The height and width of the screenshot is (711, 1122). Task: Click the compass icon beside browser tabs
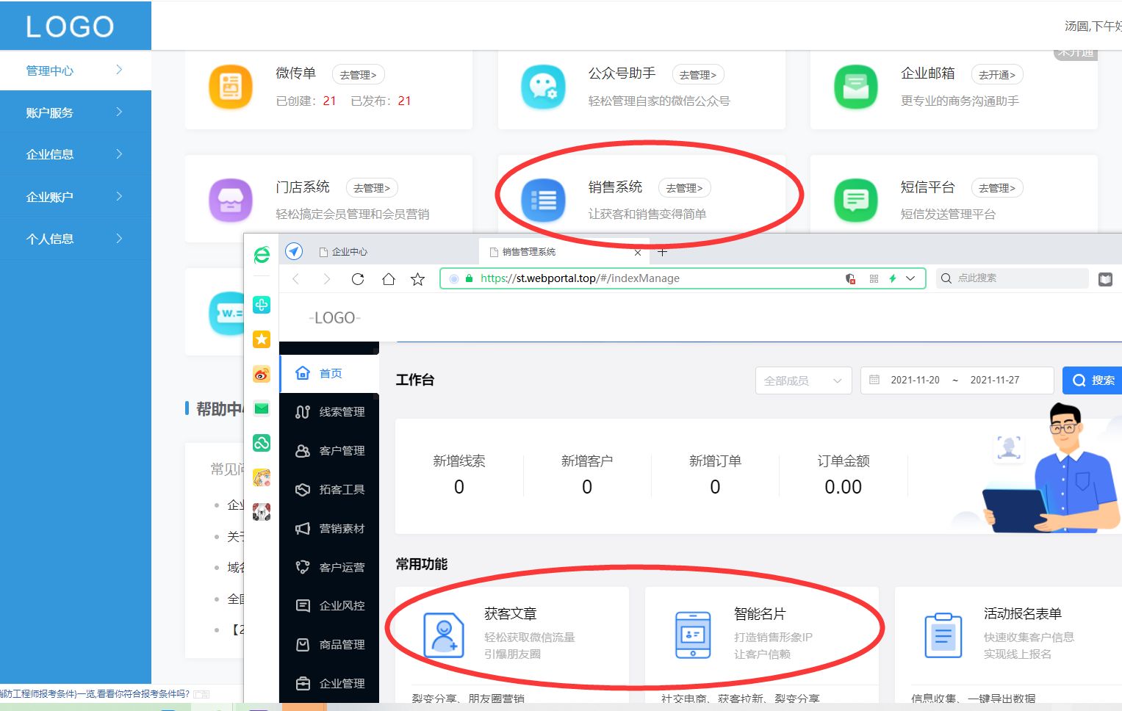point(294,251)
